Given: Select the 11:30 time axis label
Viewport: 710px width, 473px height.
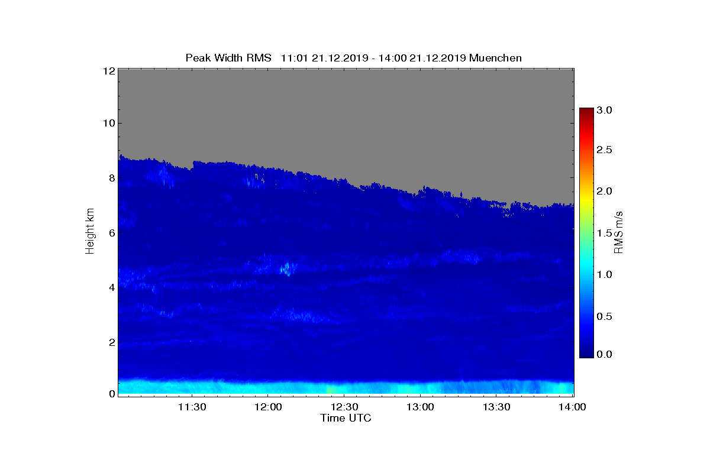Looking at the screenshot, I should point(192,407).
